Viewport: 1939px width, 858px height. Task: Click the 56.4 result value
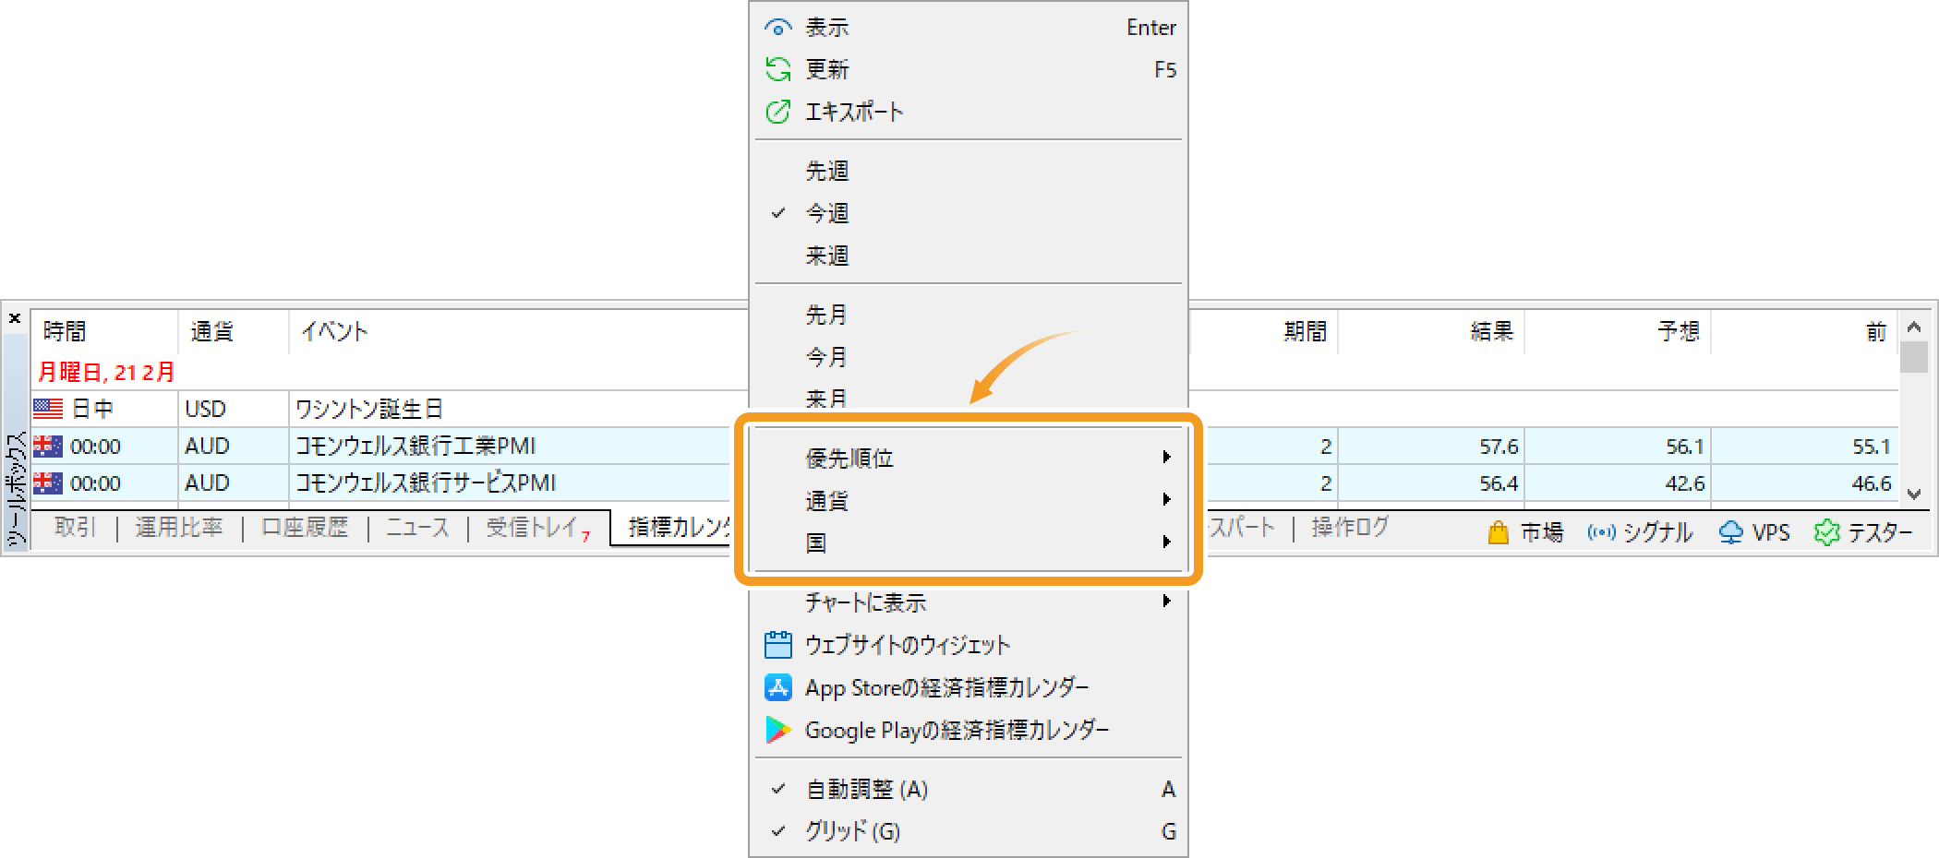1499,483
